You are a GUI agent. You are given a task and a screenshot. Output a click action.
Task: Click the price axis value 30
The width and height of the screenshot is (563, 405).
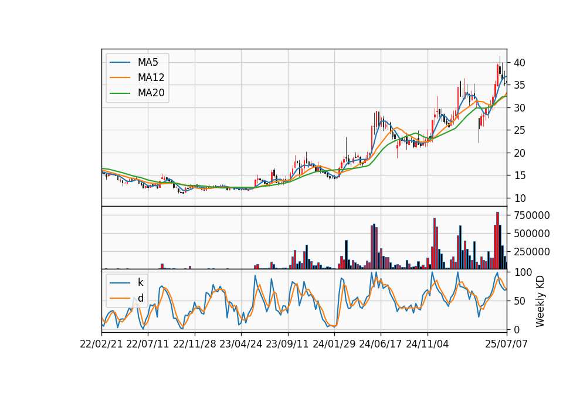click(x=519, y=108)
